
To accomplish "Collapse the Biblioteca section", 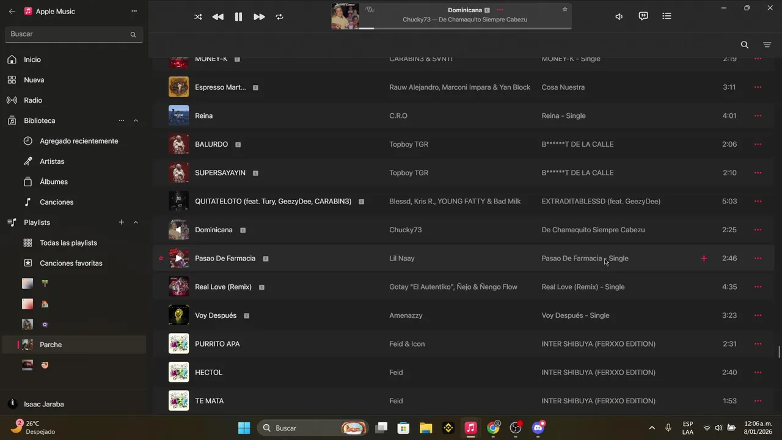I will [136, 120].
